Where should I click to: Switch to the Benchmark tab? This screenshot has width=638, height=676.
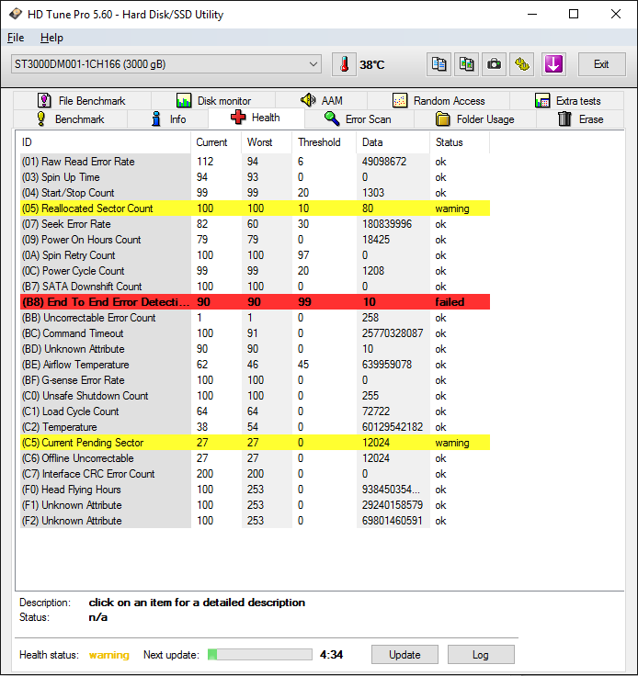[71, 119]
